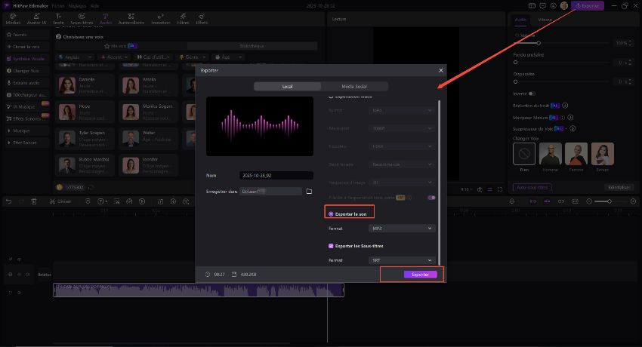Switch to the Média Social tab
Image resolution: width=642 pixels, height=347 pixels.
point(353,87)
